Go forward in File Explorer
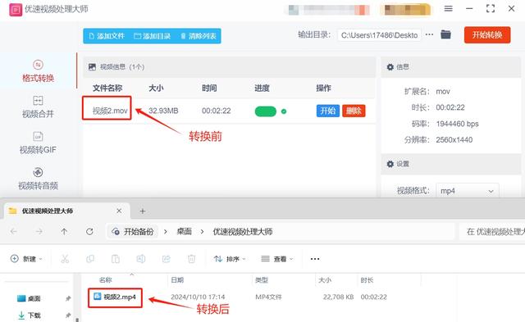525x322 pixels. point(39,231)
